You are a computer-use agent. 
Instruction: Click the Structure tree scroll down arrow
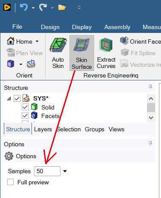click(151, 118)
